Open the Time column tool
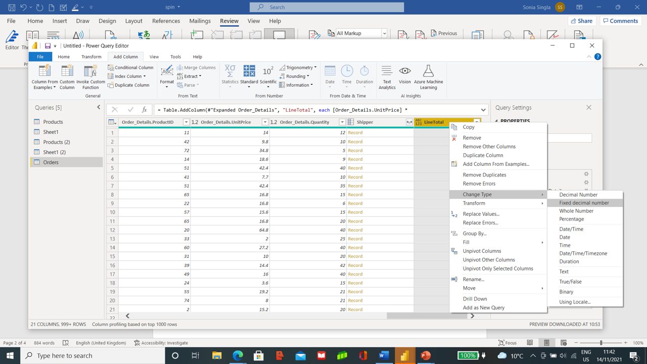This screenshot has width=647, height=364. [347, 76]
